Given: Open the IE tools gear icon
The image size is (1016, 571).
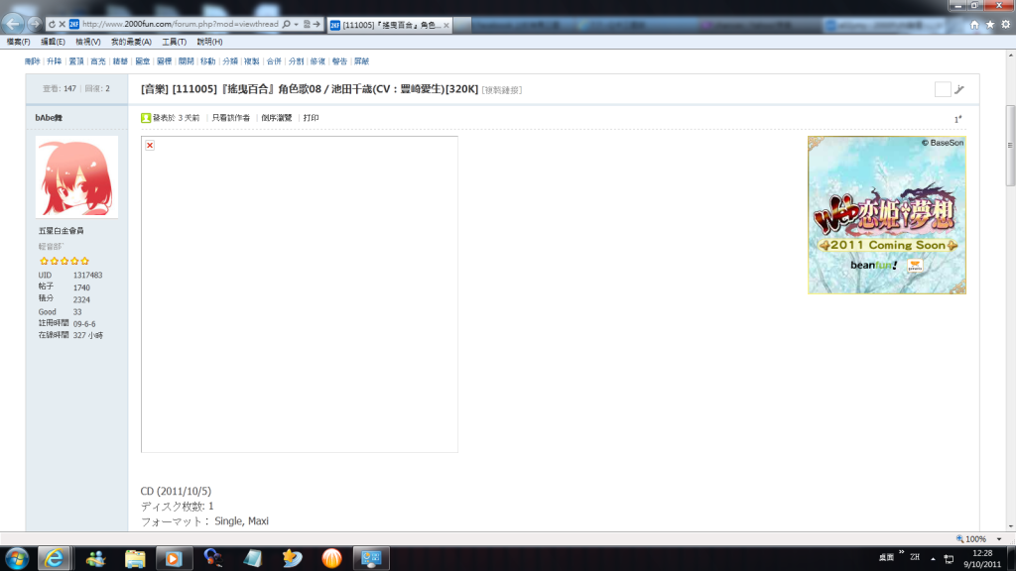Looking at the screenshot, I should [1004, 24].
